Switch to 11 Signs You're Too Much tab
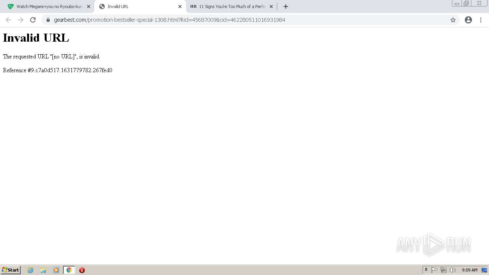The height and width of the screenshot is (275, 489). [x=231, y=6]
